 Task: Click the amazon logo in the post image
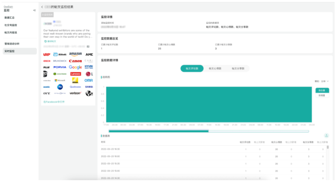[75, 54]
